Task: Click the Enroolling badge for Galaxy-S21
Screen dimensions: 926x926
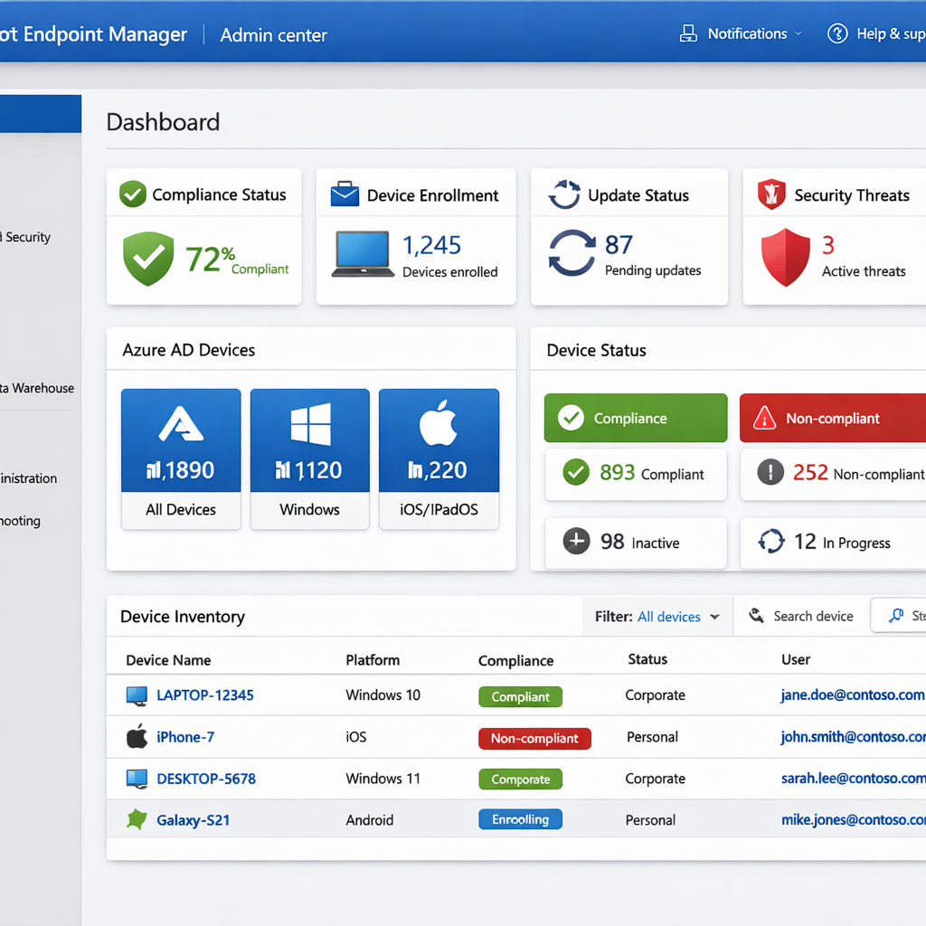Action: (520, 819)
